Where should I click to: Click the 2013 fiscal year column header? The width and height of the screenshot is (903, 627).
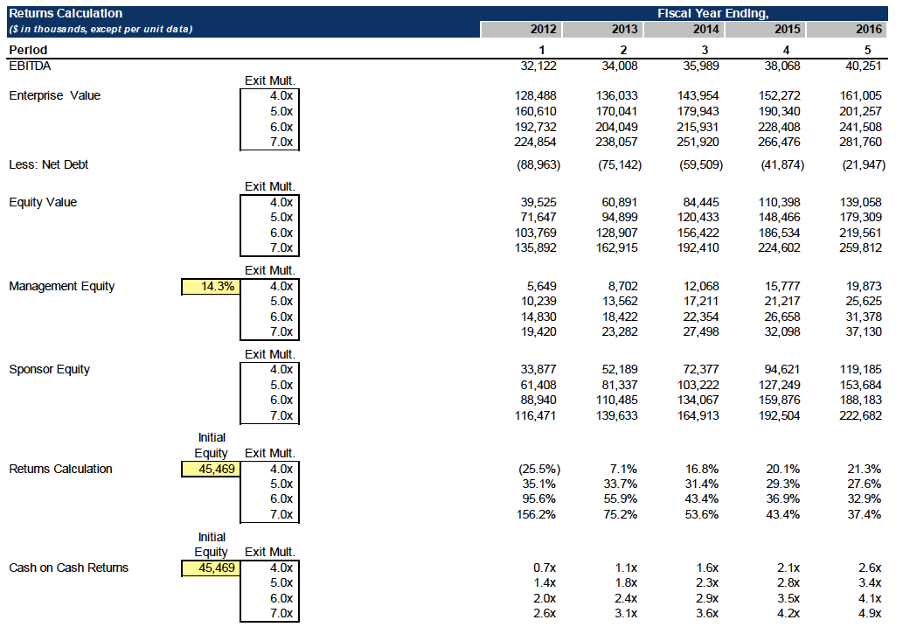point(601,30)
